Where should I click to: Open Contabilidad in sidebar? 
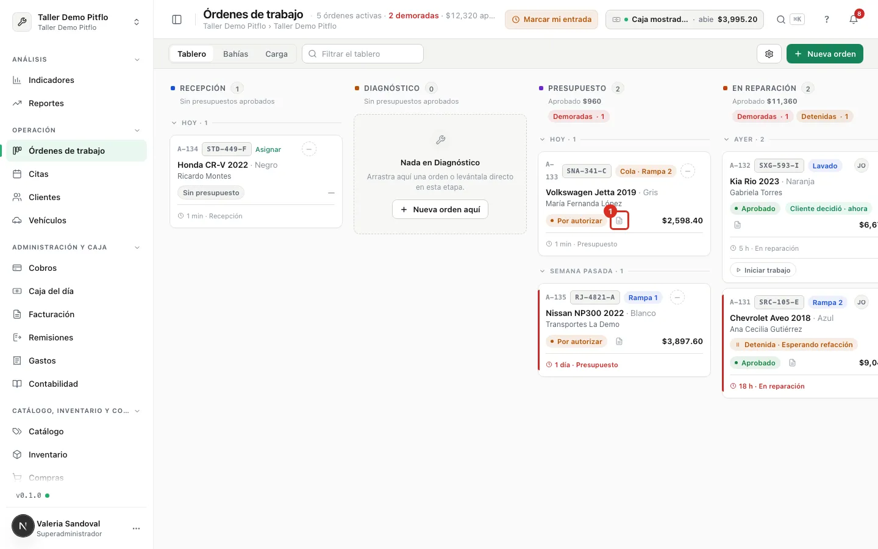click(76, 384)
